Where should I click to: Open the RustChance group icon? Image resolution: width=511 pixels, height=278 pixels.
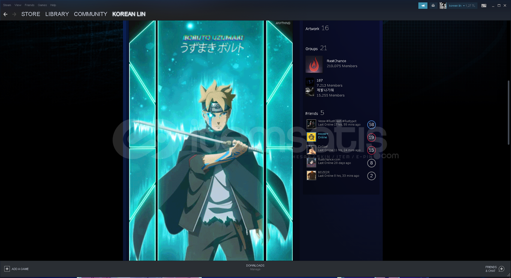click(314, 64)
